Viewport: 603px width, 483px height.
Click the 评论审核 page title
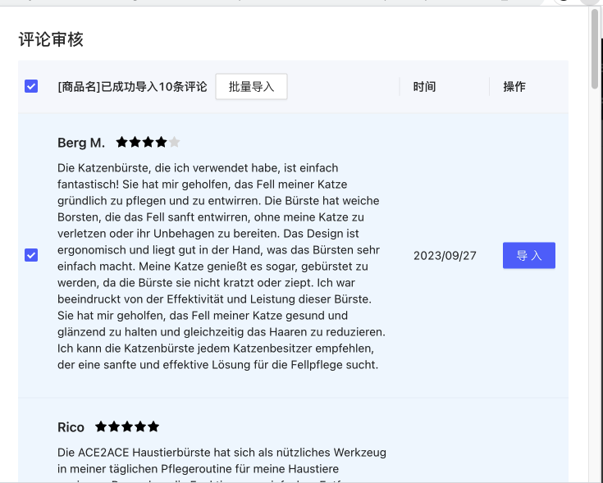tap(51, 39)
